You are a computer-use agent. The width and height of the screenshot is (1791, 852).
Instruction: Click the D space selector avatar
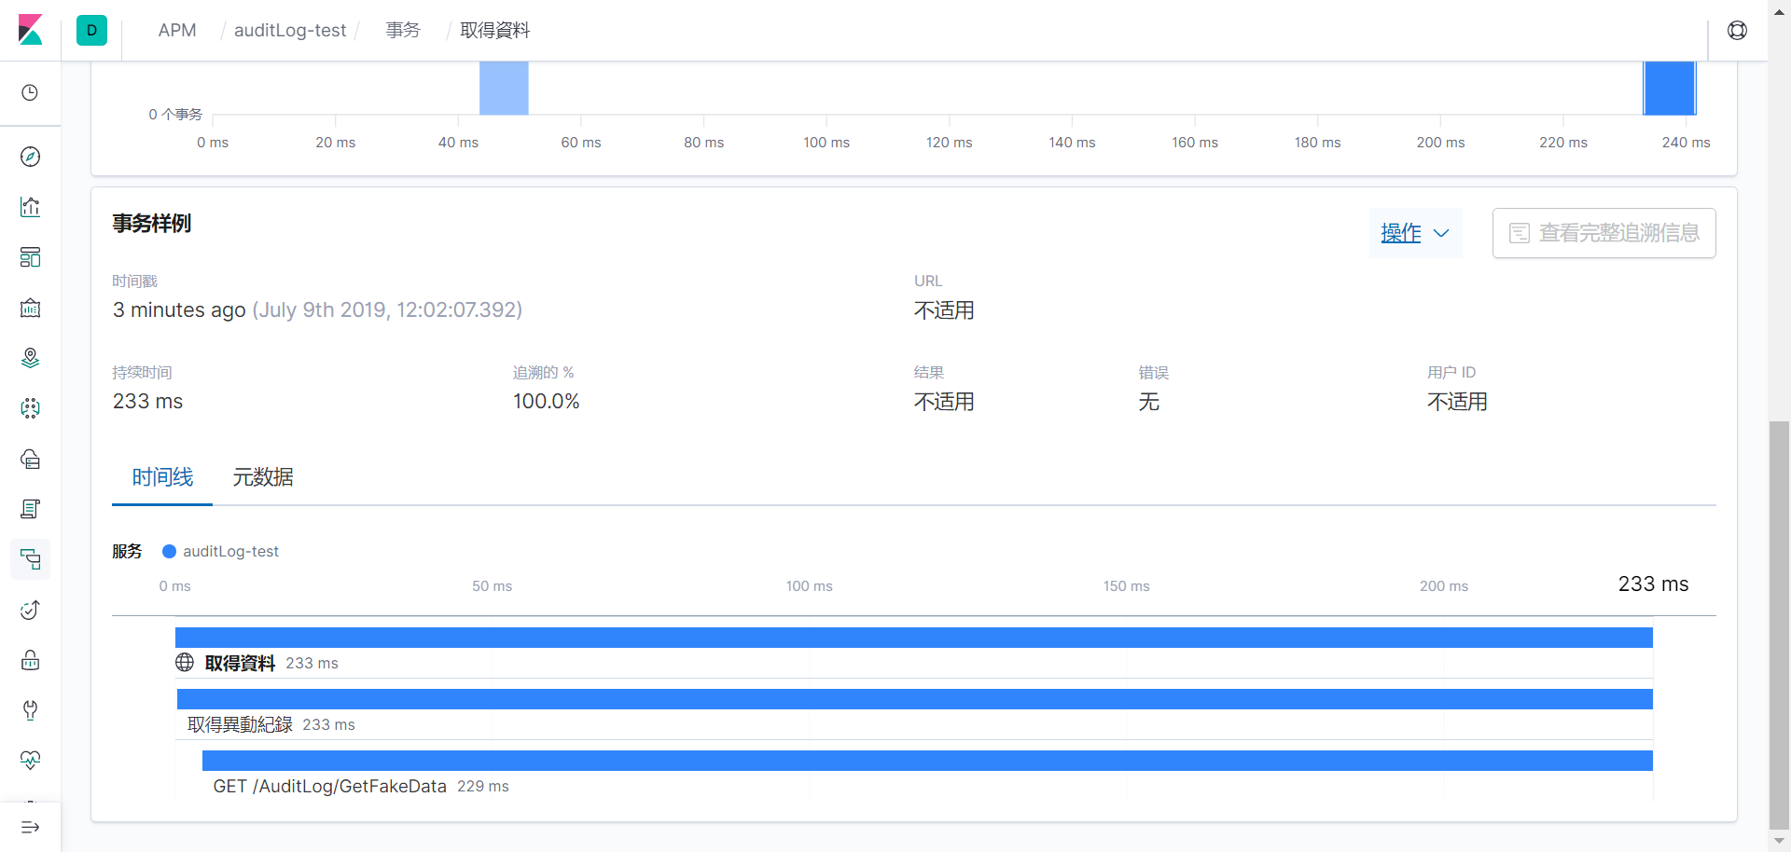tap(91, 31)
